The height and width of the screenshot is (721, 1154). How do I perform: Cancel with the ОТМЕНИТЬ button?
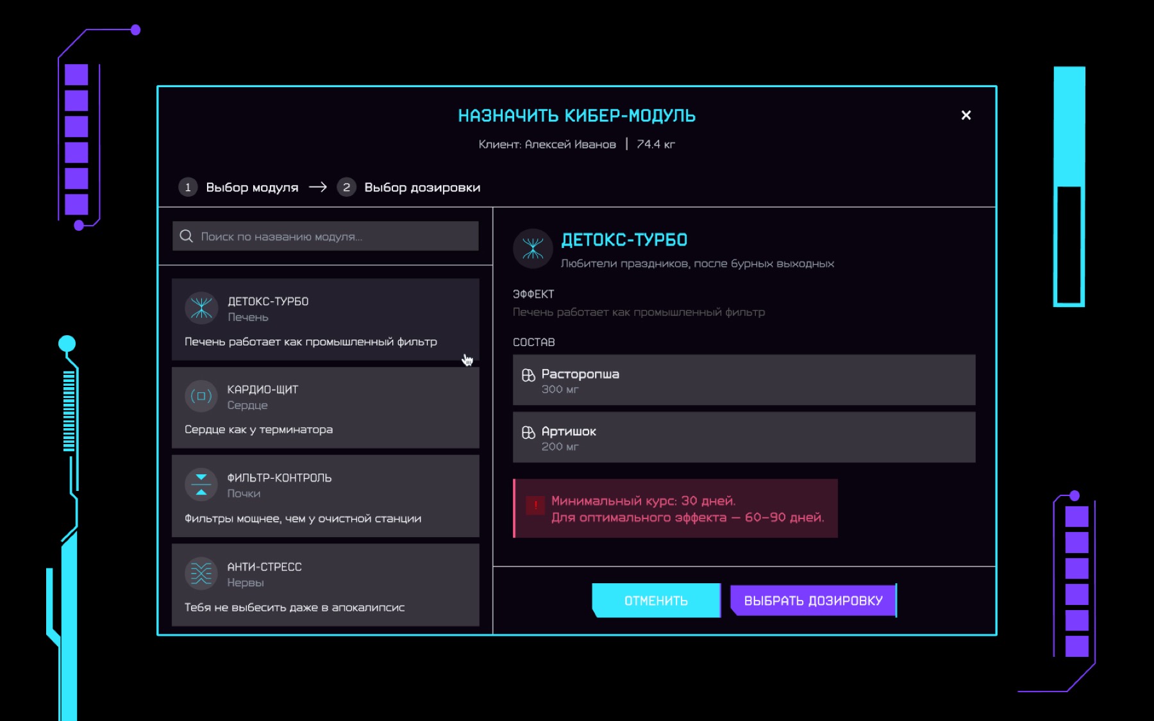pyautogui.click(x=656, y=601)
